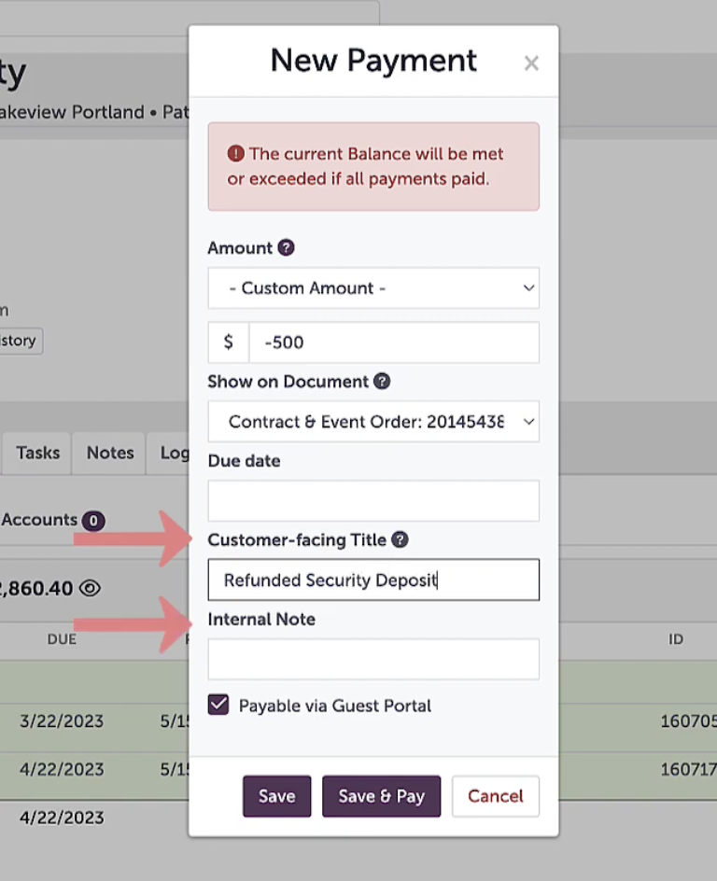Viewport: 717px width, 881px height.
Task: Cancel the new payment
Action: point(495,796)
